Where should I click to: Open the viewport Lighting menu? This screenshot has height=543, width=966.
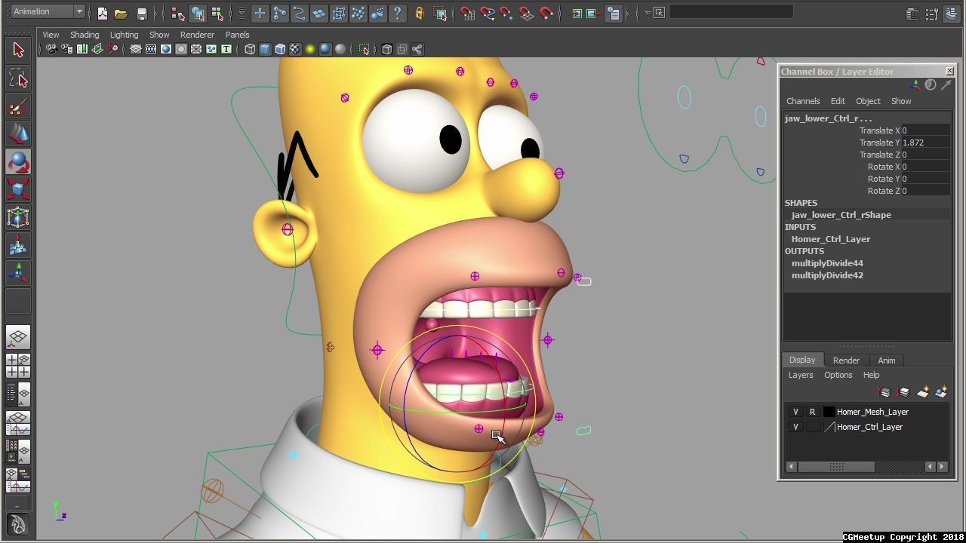coord(124,35)
